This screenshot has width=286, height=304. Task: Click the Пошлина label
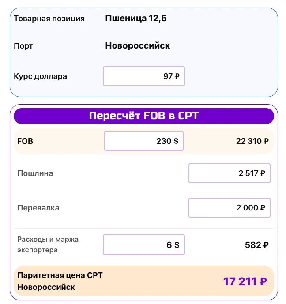[x=35, y=173]
